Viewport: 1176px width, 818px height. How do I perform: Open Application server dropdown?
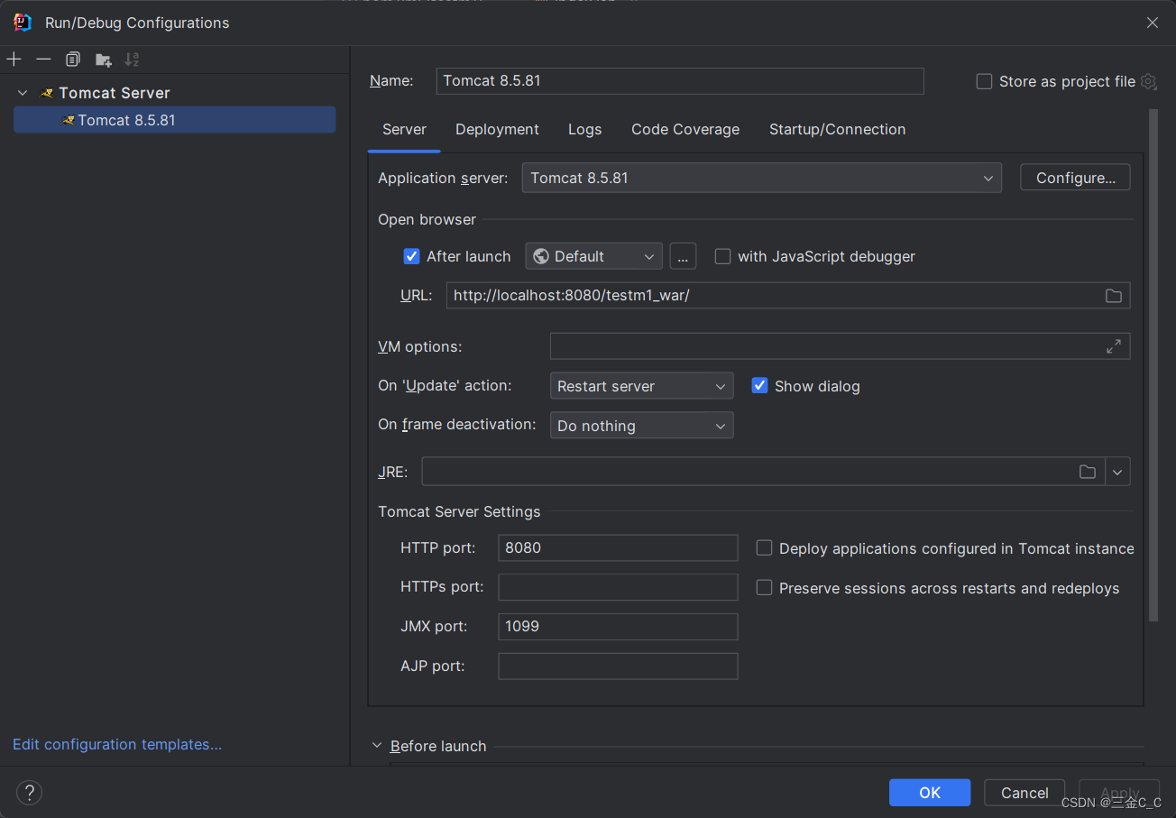pyautogui.click(x=762, y=178)
